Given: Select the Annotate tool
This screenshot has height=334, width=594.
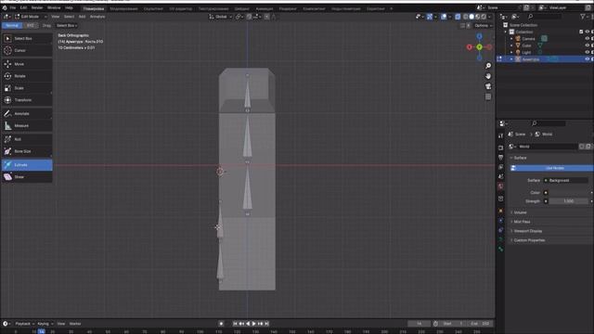Looking at the screenshot, I should coord(27,113).
